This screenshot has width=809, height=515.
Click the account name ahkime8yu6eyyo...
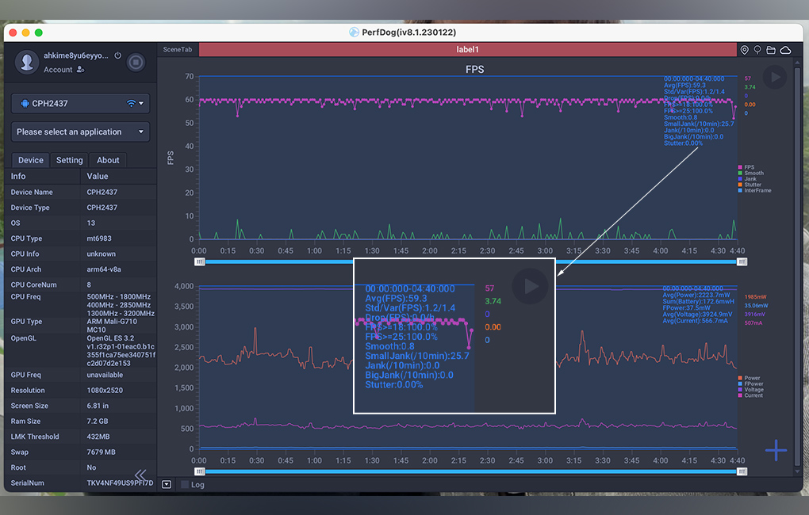point(76,55)
